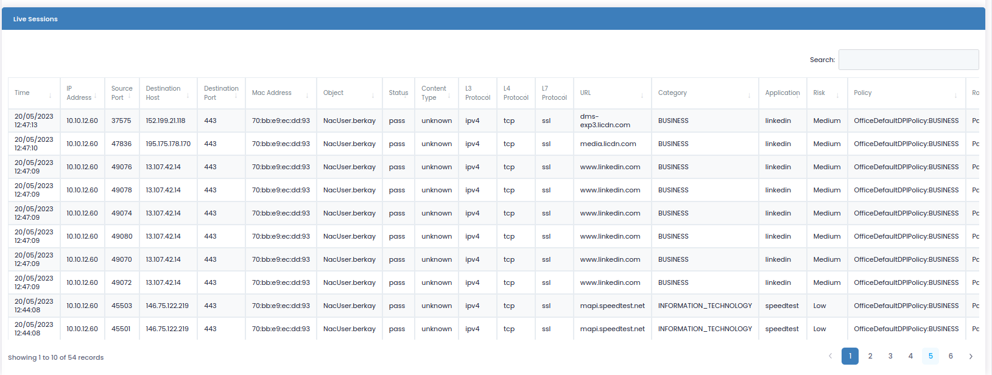The height and width of the screenshot is (375, 992).
Task: Click the previous page chevron
Action: pos(830,356)
